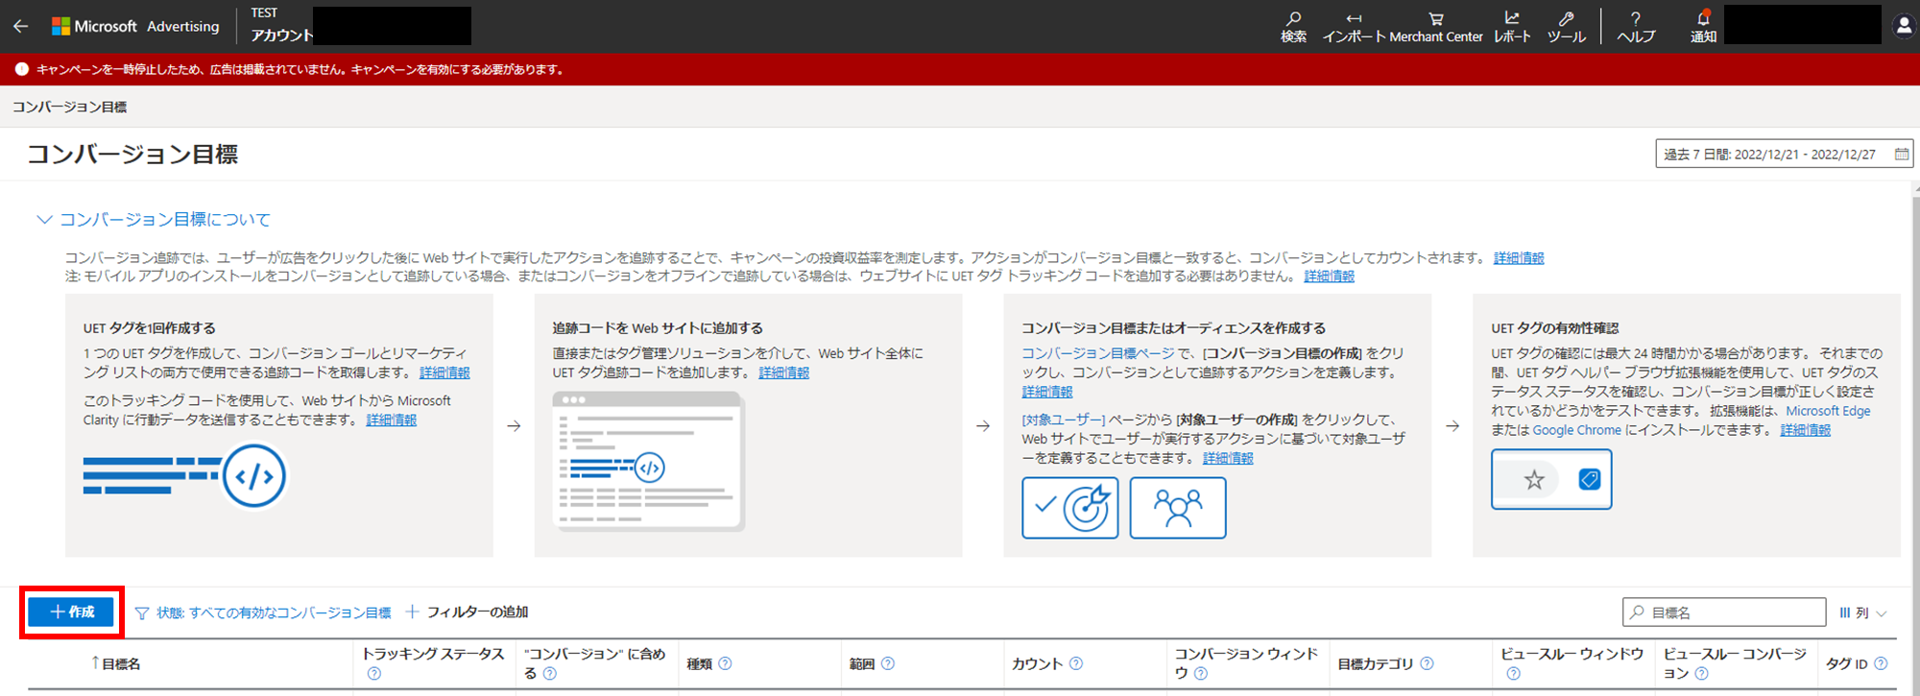The height and width of the screenshot is (696, 1920).
Task: Open 詳細情報 link in UET タグを1回作成する card
Action: [444, 372]
